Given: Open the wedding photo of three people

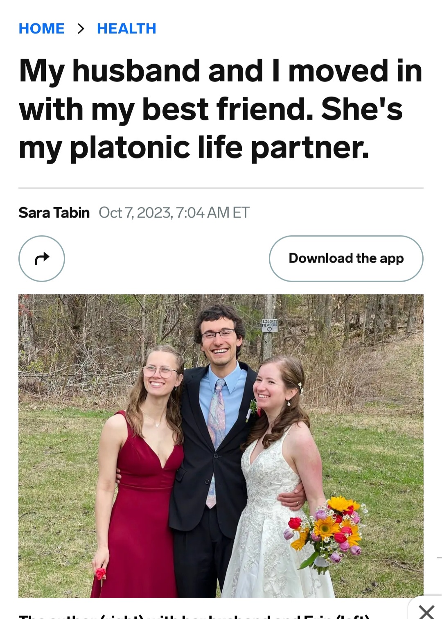Looking at the screenshot, I should click(221, 446).
